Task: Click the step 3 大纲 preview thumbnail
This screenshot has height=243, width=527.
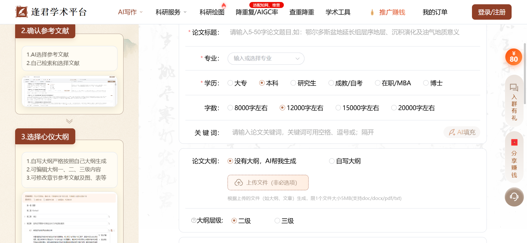Action: [x=70, y=218]
